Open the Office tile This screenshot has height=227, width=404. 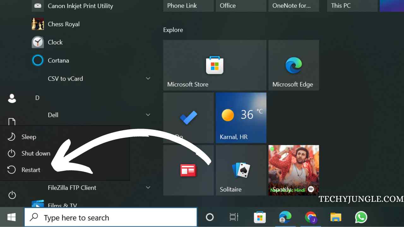point(241,6)
